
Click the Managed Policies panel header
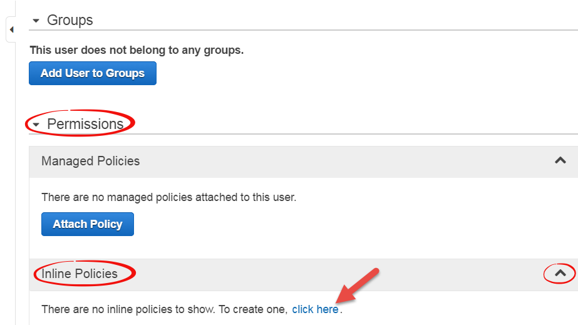304,162
